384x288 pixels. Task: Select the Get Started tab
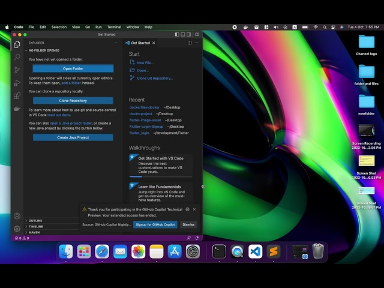coord(140,43)
